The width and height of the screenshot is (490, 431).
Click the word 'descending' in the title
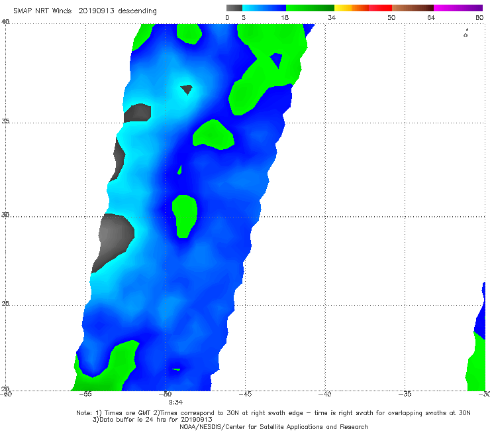[138, 11]
